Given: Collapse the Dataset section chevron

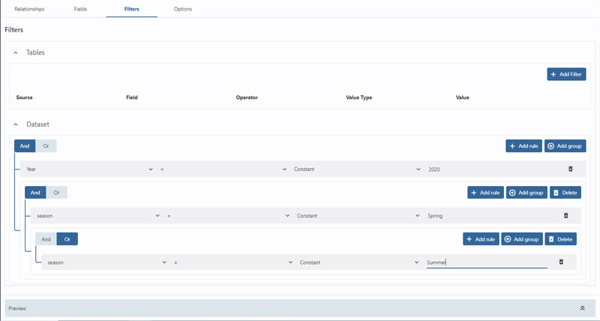Looking at the screenshot, I should pos(16,124).
